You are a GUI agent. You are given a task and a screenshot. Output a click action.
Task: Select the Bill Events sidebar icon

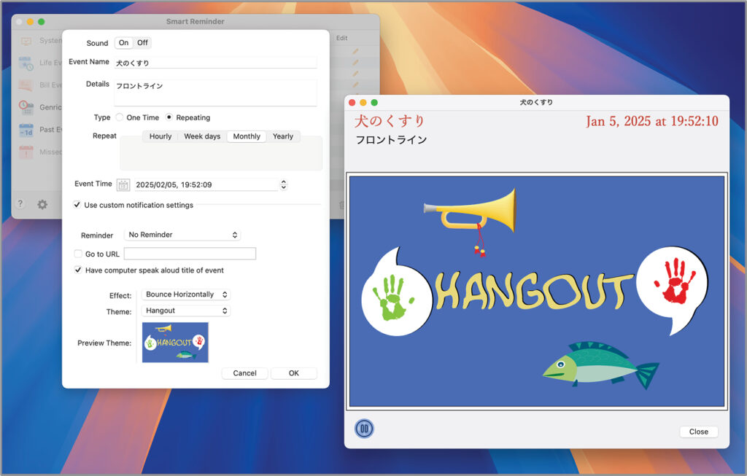(x=26, y=85)
